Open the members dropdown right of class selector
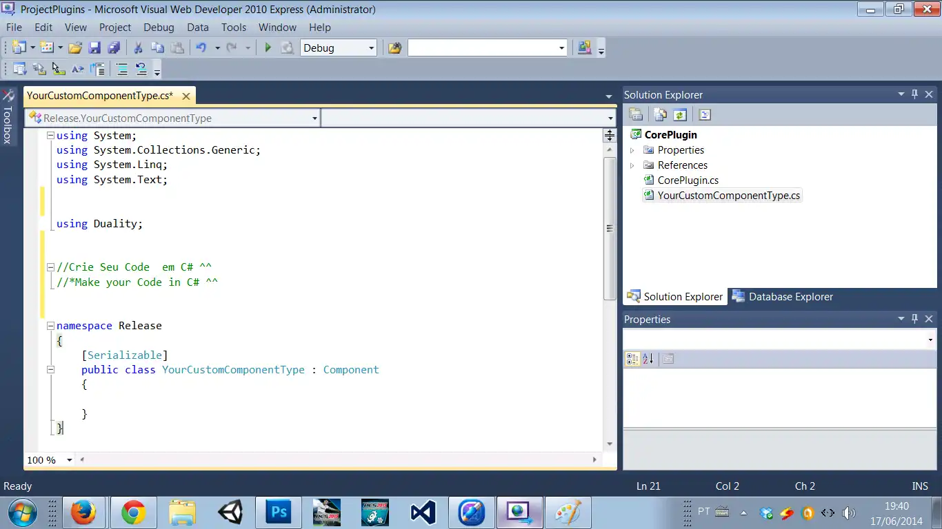The image size is (942, 529). pyautogui.click(x=610, y=118)
